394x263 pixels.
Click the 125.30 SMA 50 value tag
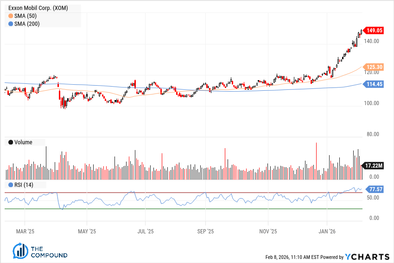coord(374,67)
